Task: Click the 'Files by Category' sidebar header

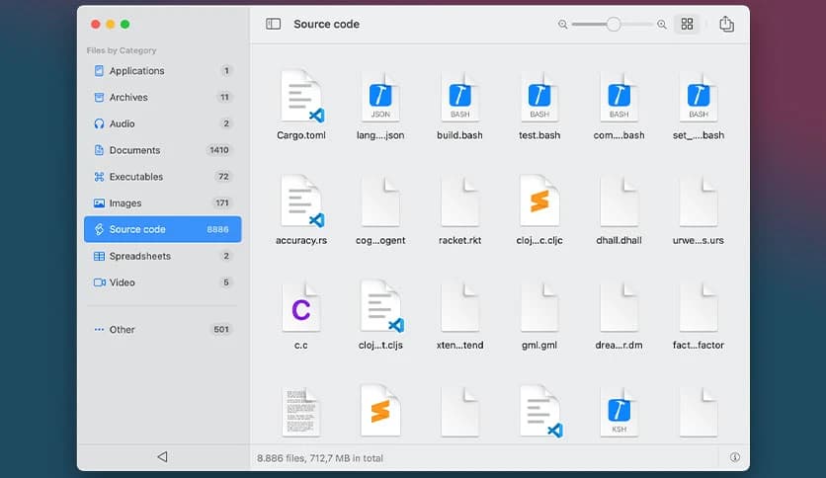Action: point(122,50)
